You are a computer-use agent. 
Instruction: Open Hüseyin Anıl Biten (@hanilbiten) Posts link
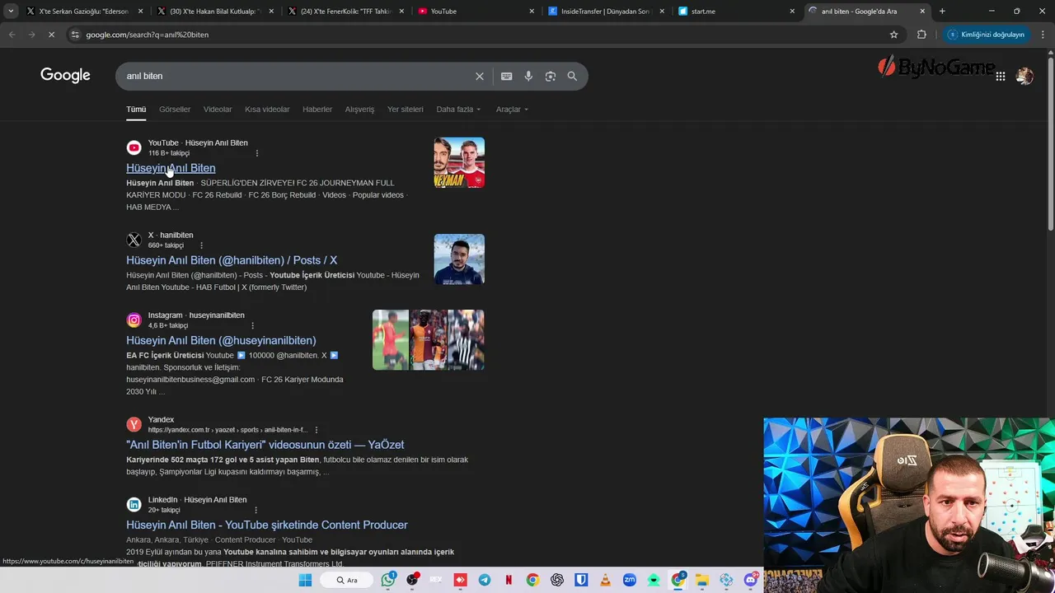[232, 260]
